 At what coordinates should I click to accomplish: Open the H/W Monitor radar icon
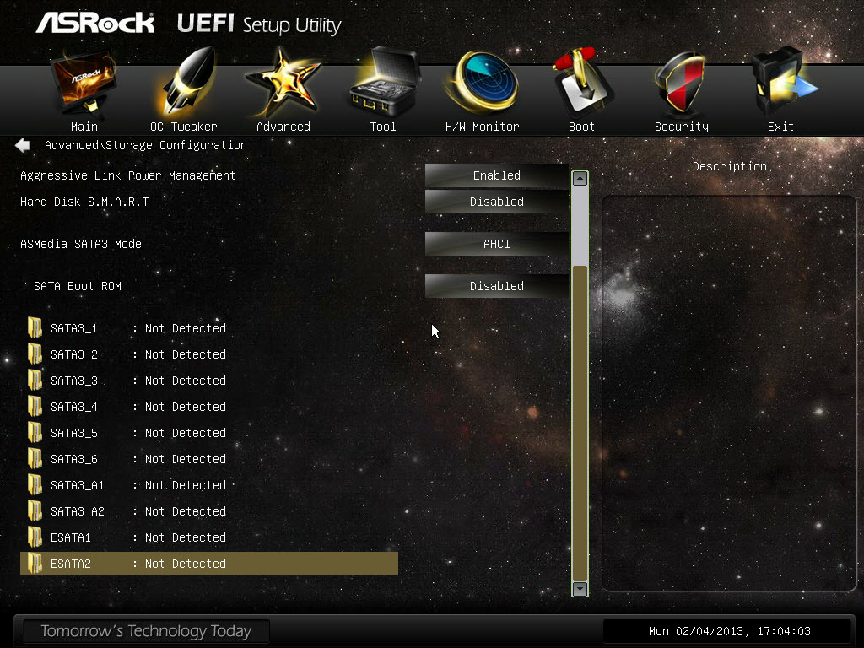pyautogui.click(x=483, y=83)
